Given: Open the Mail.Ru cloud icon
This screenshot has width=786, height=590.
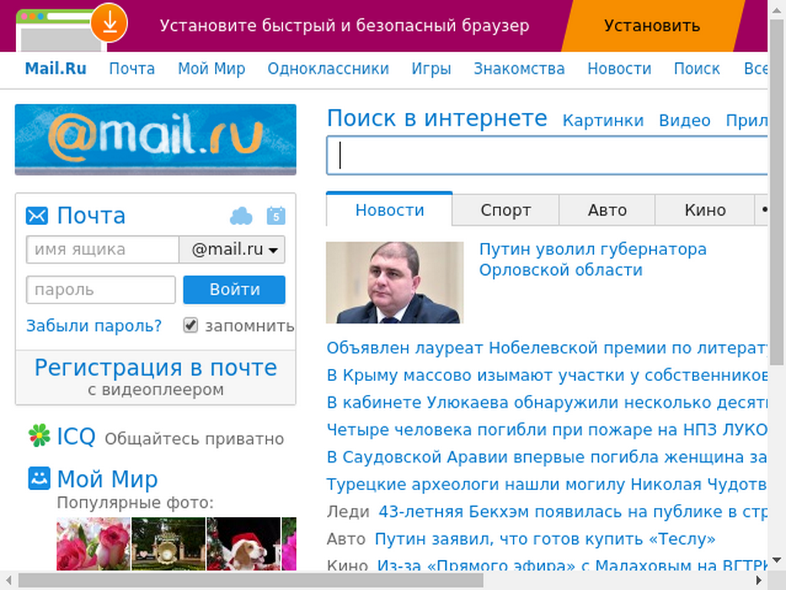Looking at the screenshot, I should [240, 216].
